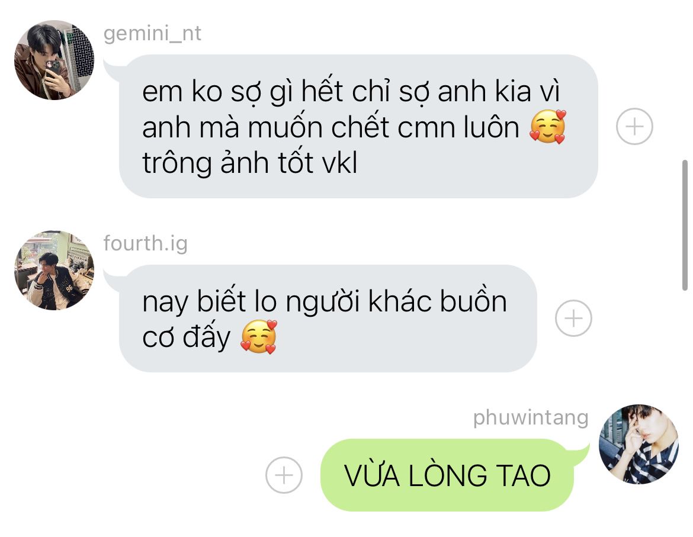
Task: Click the username fourth.ig
Action: click(x=145, y=244)
